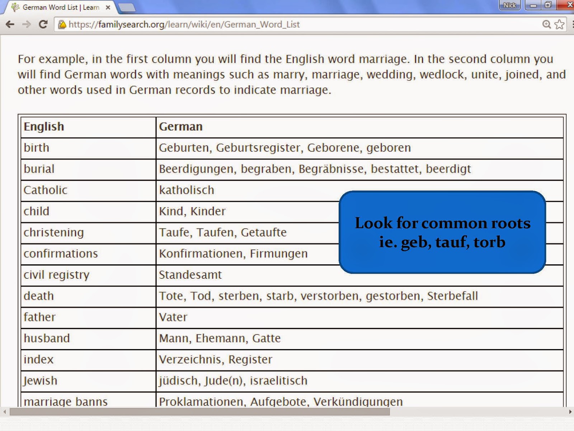The height and width of the screenshot is (431, 574).
Task: Select the 'English' column header
Action: click(x=88, y=127)
